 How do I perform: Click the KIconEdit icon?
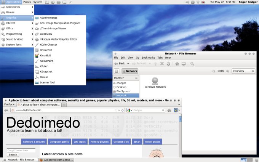tap(37, 56)
